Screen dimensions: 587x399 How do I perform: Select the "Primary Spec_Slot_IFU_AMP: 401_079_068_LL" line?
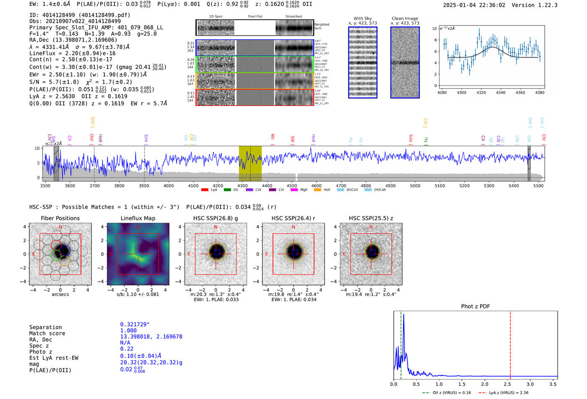click(96, 28)
